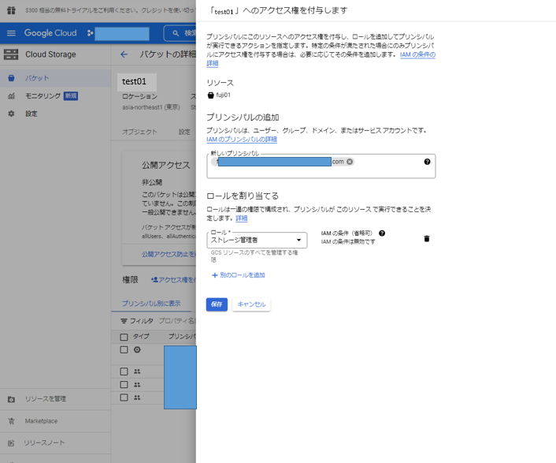Screen dimensions: 556x463
Task: Click the タイプ column header
Action: [x=141, y=336]
